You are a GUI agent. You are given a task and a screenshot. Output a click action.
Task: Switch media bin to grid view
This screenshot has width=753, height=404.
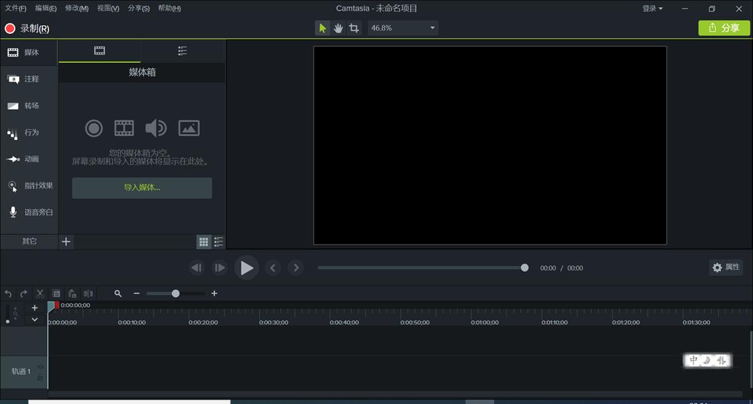pos(203,241)
